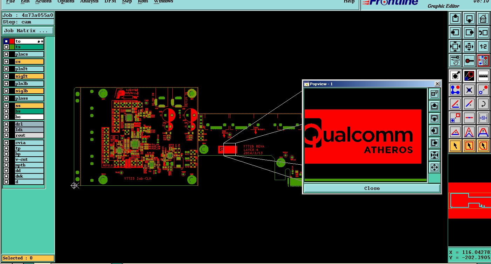Toggle checkbox for layer drl

click(6, 124)
